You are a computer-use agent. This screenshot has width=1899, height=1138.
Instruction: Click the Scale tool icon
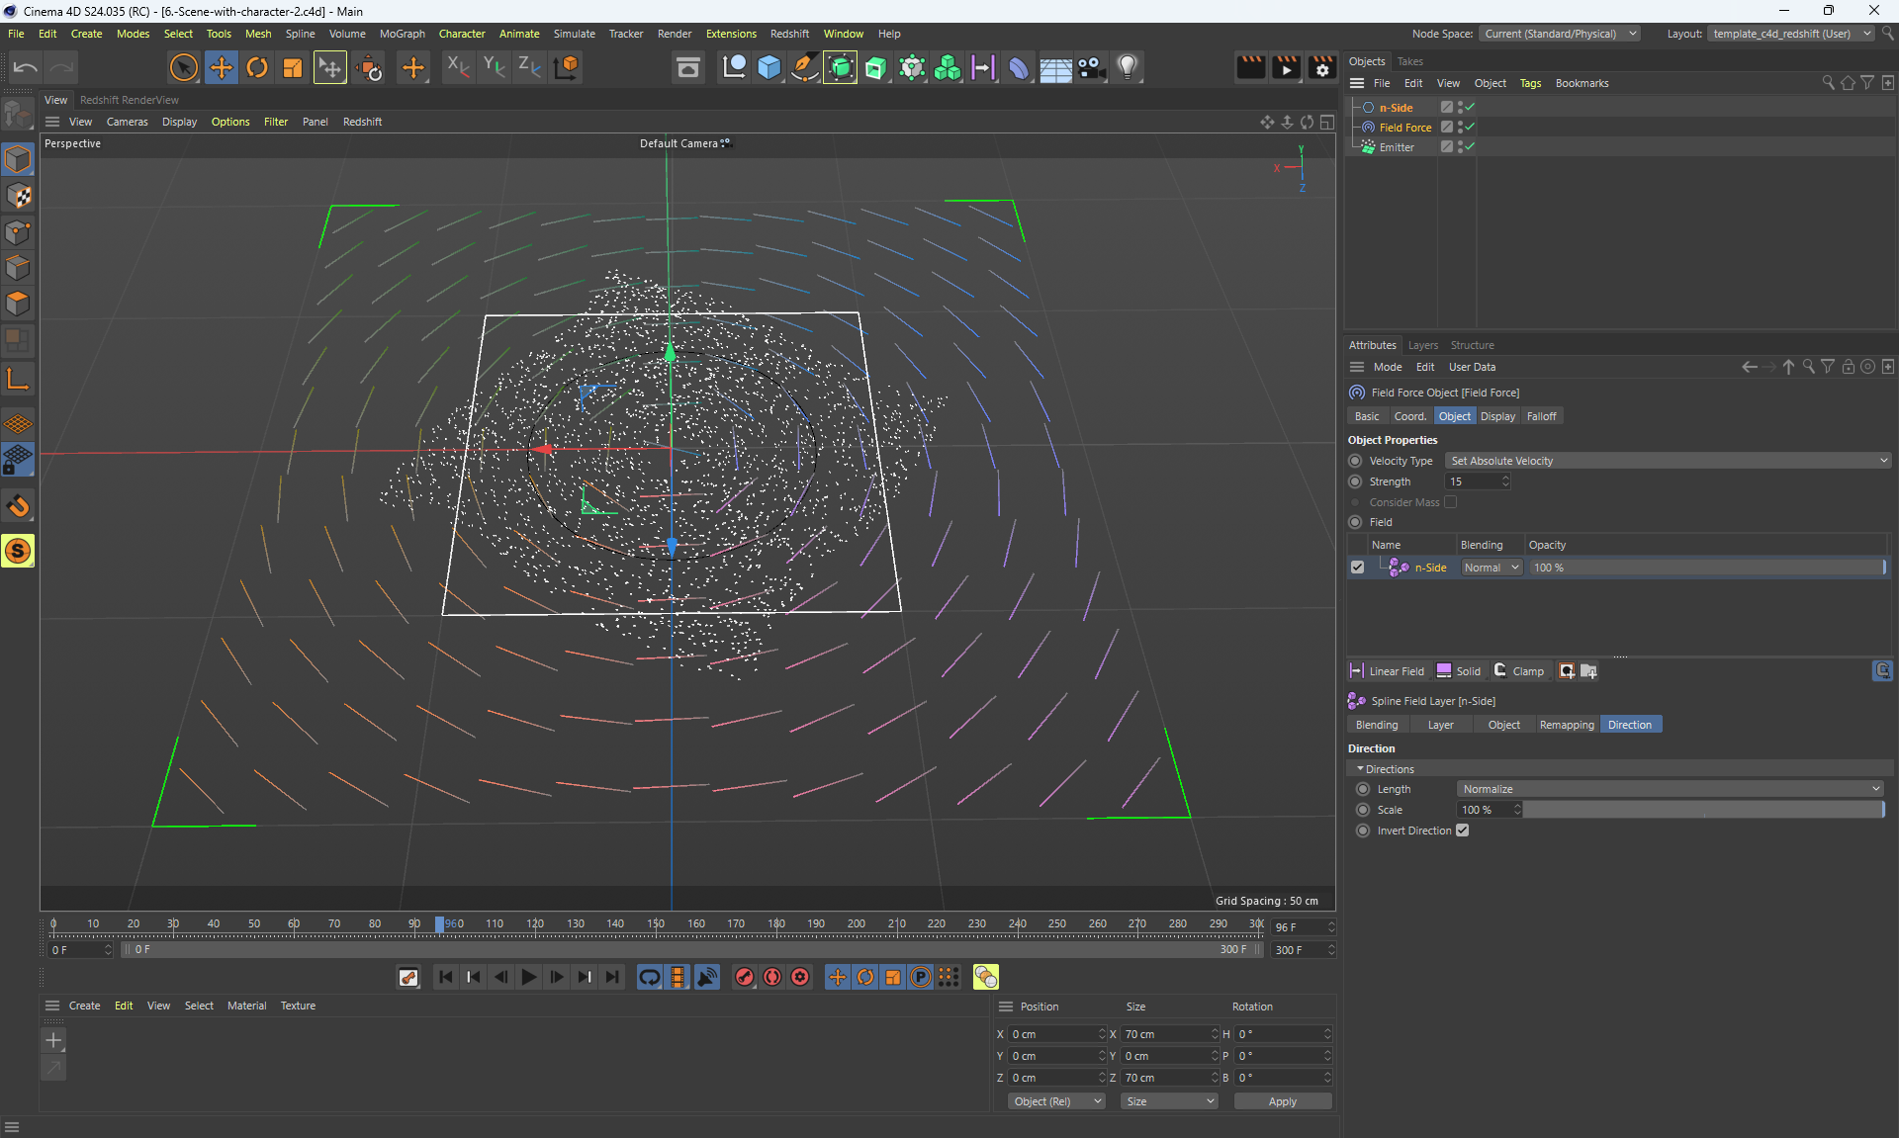coord(292,67)
